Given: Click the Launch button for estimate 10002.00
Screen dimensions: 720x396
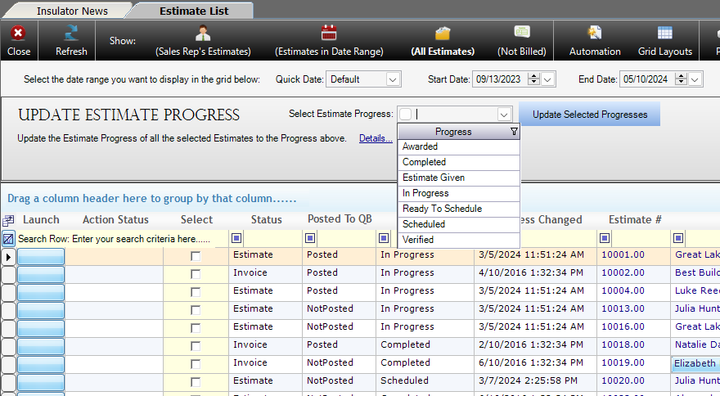Looking at the screenshot, I should point(41,275).
